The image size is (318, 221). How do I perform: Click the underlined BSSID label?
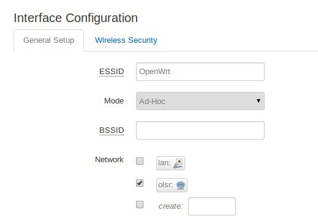coord(112,130)
